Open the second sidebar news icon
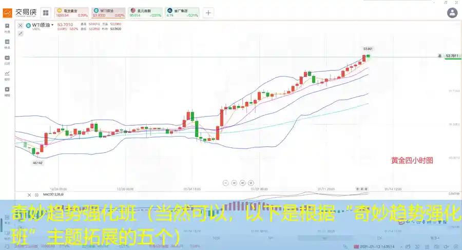This screenshot has height=250, width=462. tap(7, 42)
